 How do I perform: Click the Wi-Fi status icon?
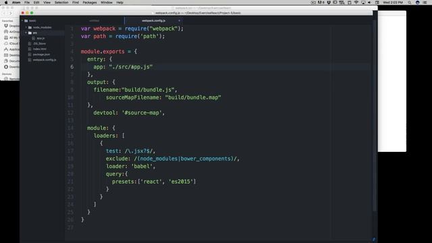[356, 3]
